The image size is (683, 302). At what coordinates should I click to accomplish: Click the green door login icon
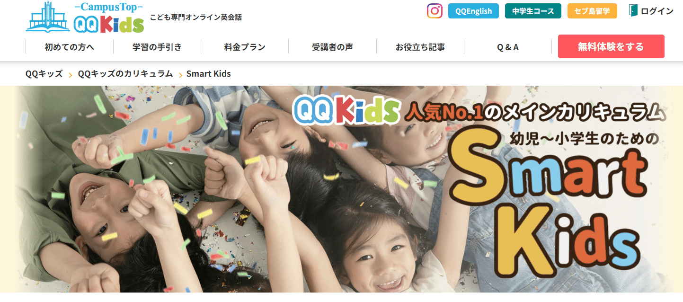pos(633,10)
